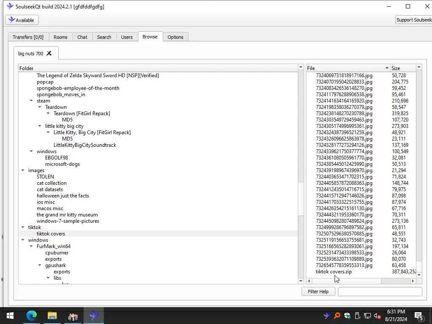Select the ios misc folder
The height and width of the screenshot is (324, 432).
click(x=46, y=202)
